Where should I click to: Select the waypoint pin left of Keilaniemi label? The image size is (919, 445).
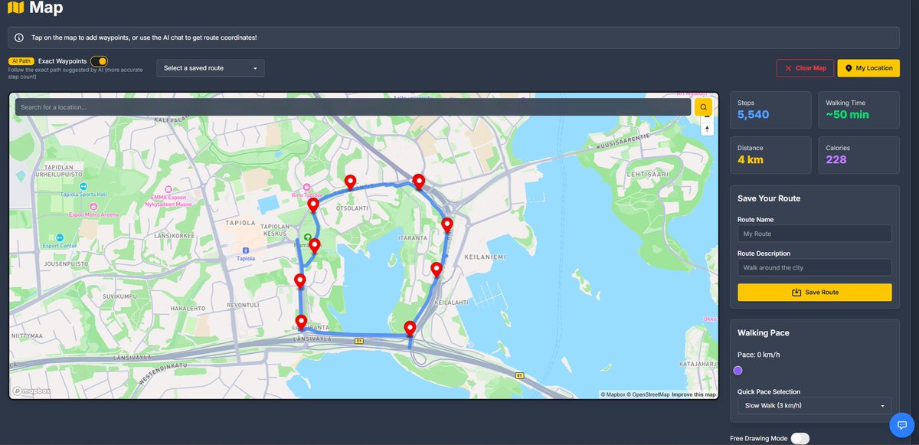click(437, 270)
